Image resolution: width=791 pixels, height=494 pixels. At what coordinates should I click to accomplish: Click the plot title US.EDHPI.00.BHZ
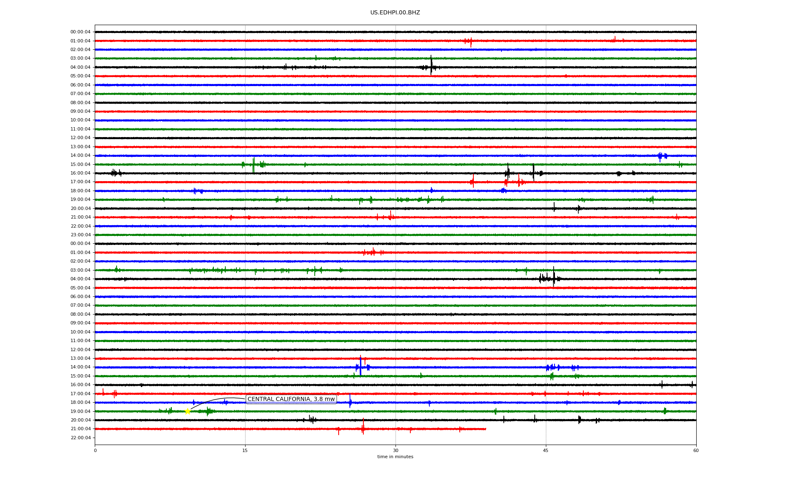(x=395, y=13)
